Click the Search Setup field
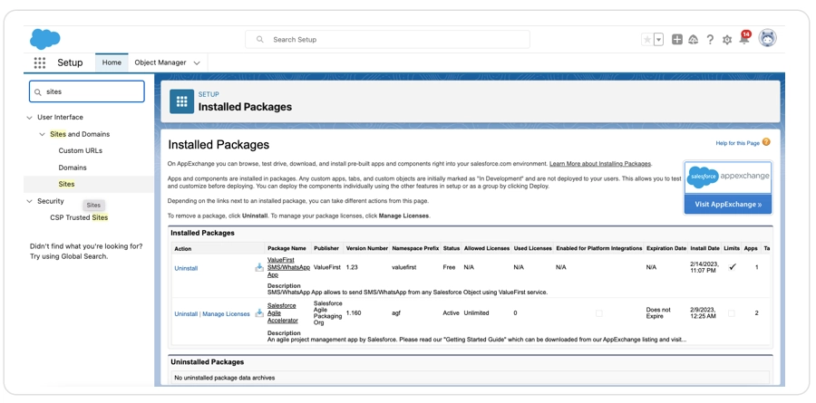 click(390, 40)
